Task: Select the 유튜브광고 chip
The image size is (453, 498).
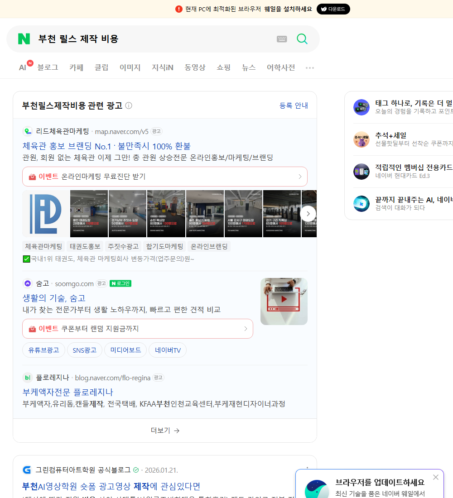Action: pos(43,350)
